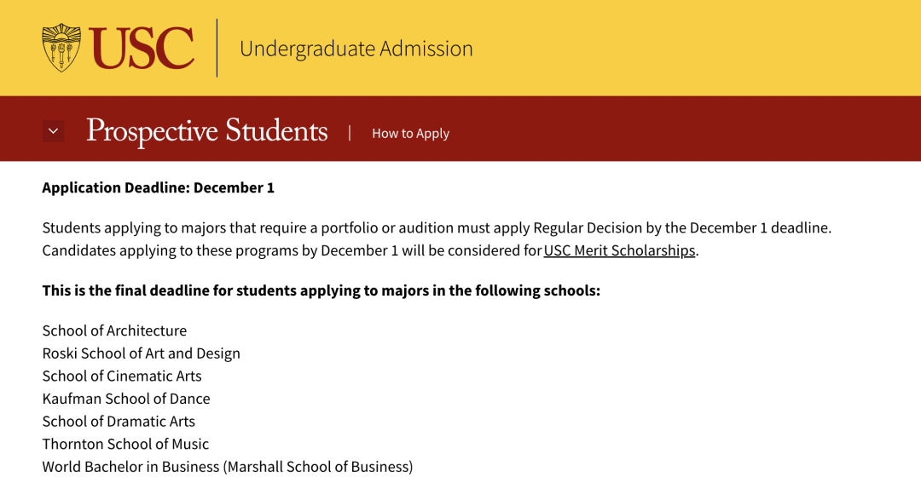Click the vertical line beside USC logo
This screenshot has height=477, width=921.
[217, 49]
